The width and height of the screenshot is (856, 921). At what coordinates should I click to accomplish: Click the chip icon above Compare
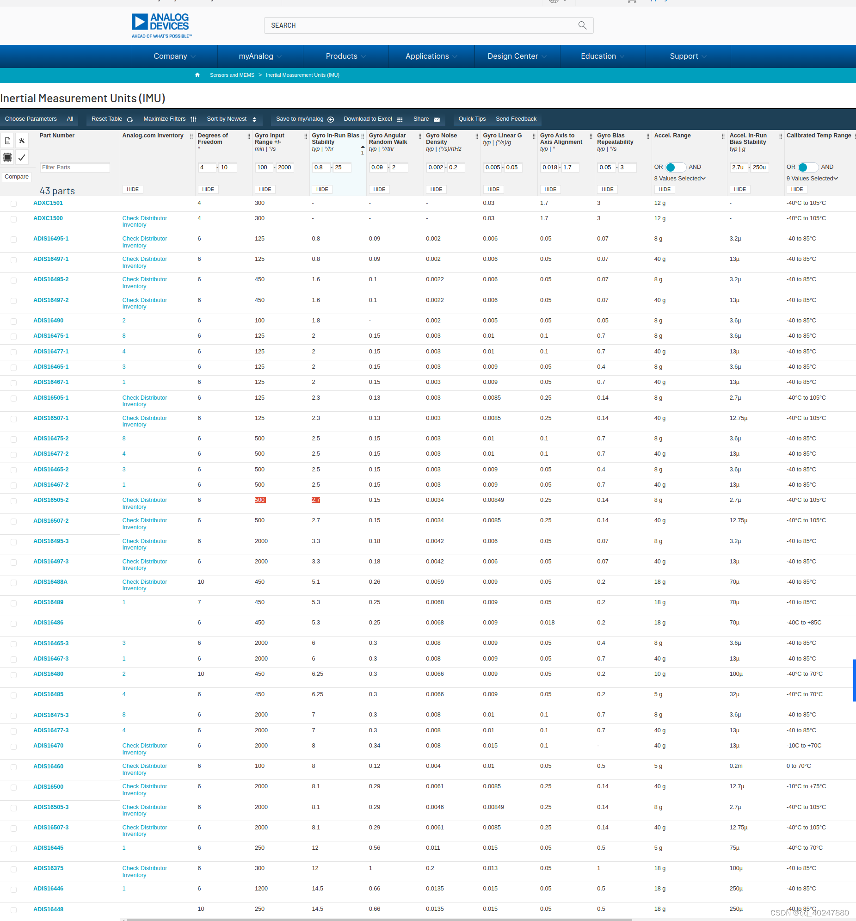7,158
